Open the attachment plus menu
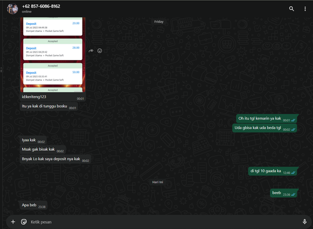This screenshot has height=229, width=313. pyautogui.click(x=13, y=221)
